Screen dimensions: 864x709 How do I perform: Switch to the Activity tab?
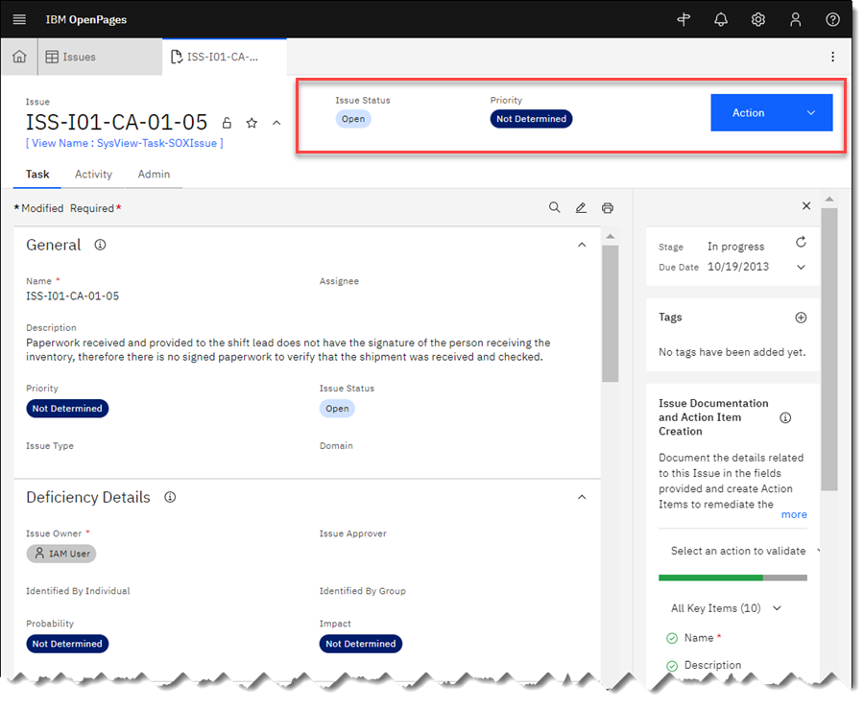pos(93,175)
